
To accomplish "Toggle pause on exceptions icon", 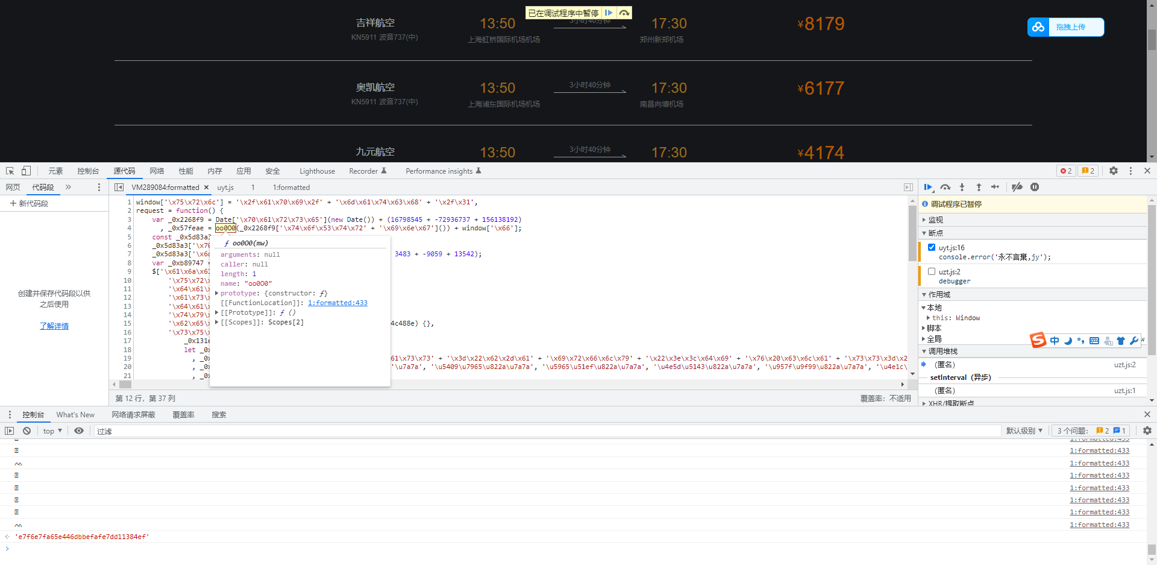I will pos(1035,188).
